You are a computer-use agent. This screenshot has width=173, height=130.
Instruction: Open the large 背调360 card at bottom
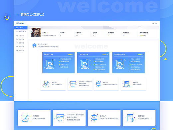pos(34,118)
